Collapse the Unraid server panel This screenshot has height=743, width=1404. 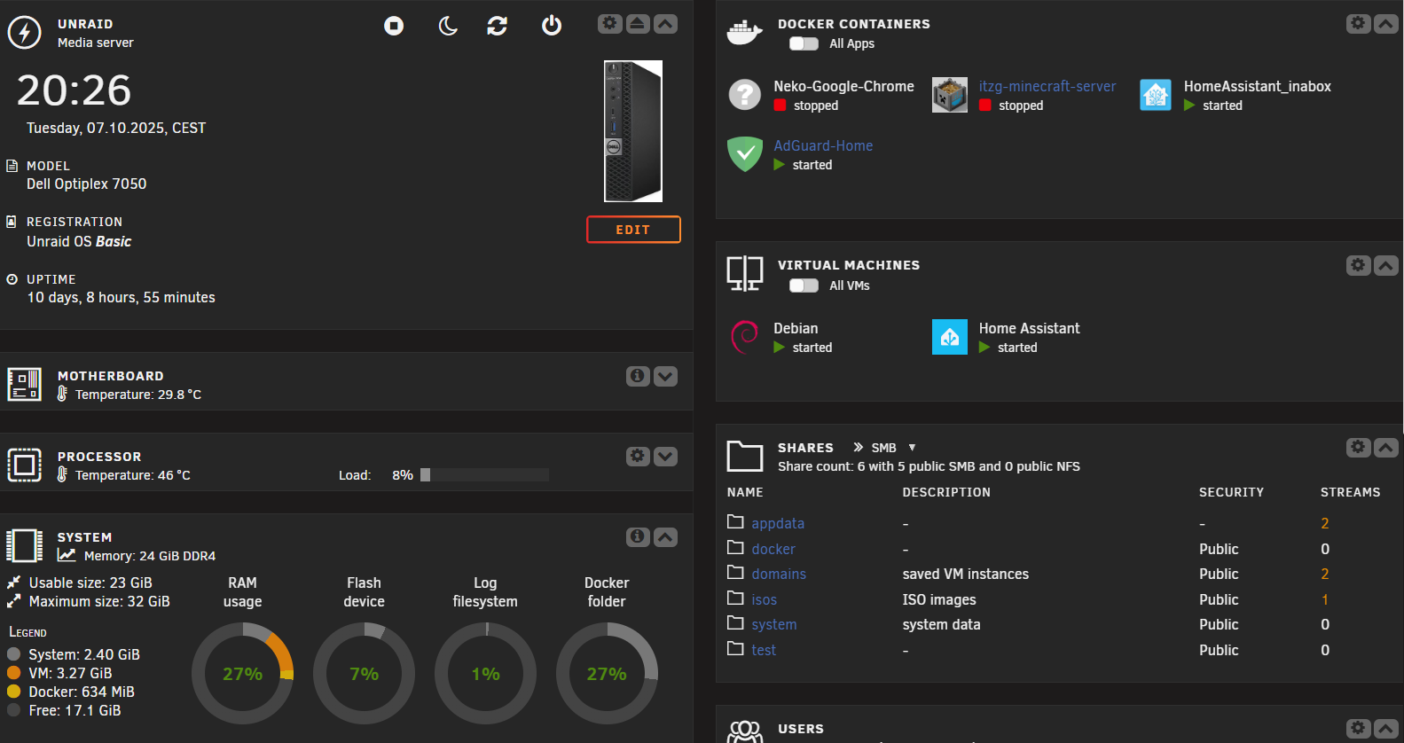pyautogui.click(x=665, y=24)
